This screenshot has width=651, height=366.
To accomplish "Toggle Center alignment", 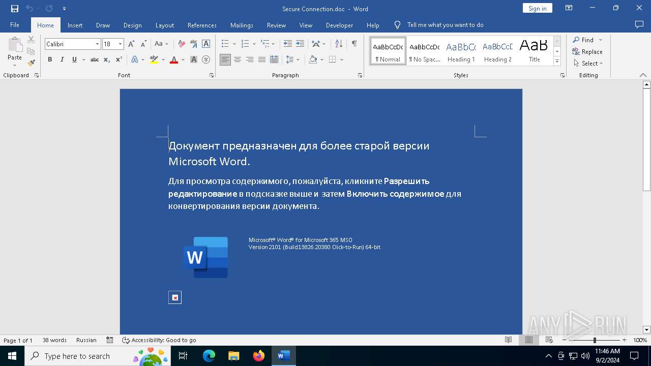I will (238, 59).
